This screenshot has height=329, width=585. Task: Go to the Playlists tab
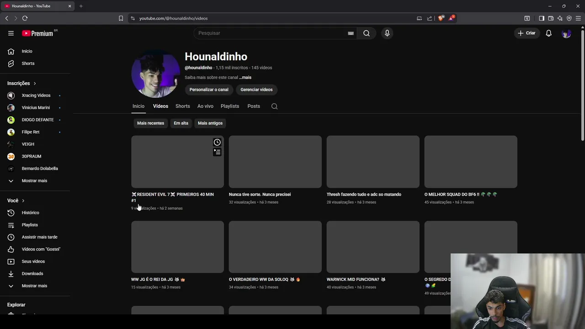point(230,106)
